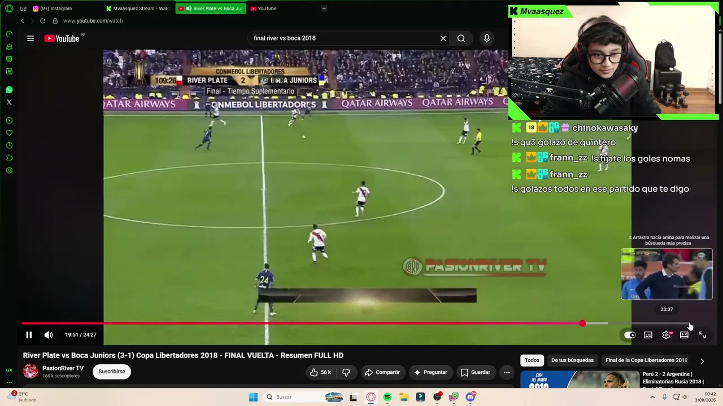Screen dimensions: 723x406
Task: Click the taskbar Buscar search box
Action: coord(304,397)
